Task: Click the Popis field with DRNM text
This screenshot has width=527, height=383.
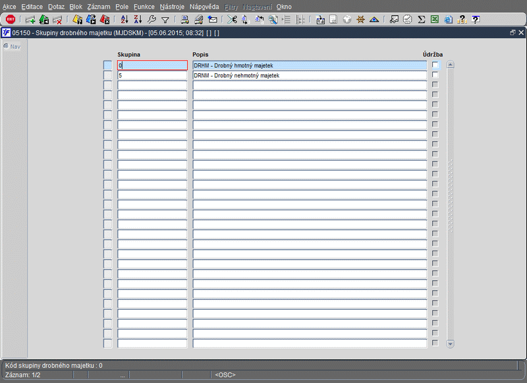Action: pyautogui.click(x=310, y=75)
